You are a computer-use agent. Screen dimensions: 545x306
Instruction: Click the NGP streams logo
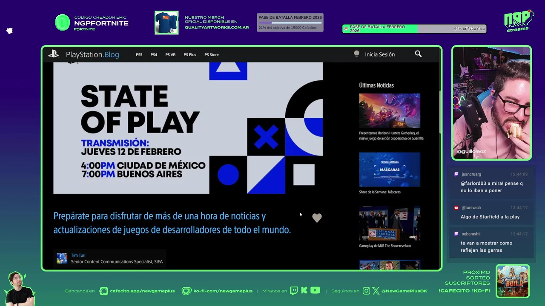click(x=519, y=20)
